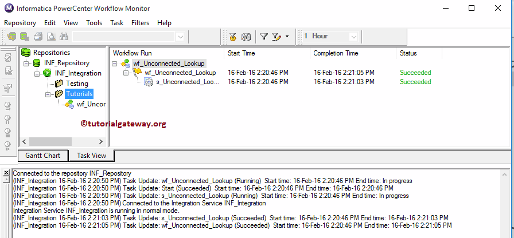Viewport: 514px width, 238px height.
Task: Open the Edit menu
Action: click(x=50, y=23)
